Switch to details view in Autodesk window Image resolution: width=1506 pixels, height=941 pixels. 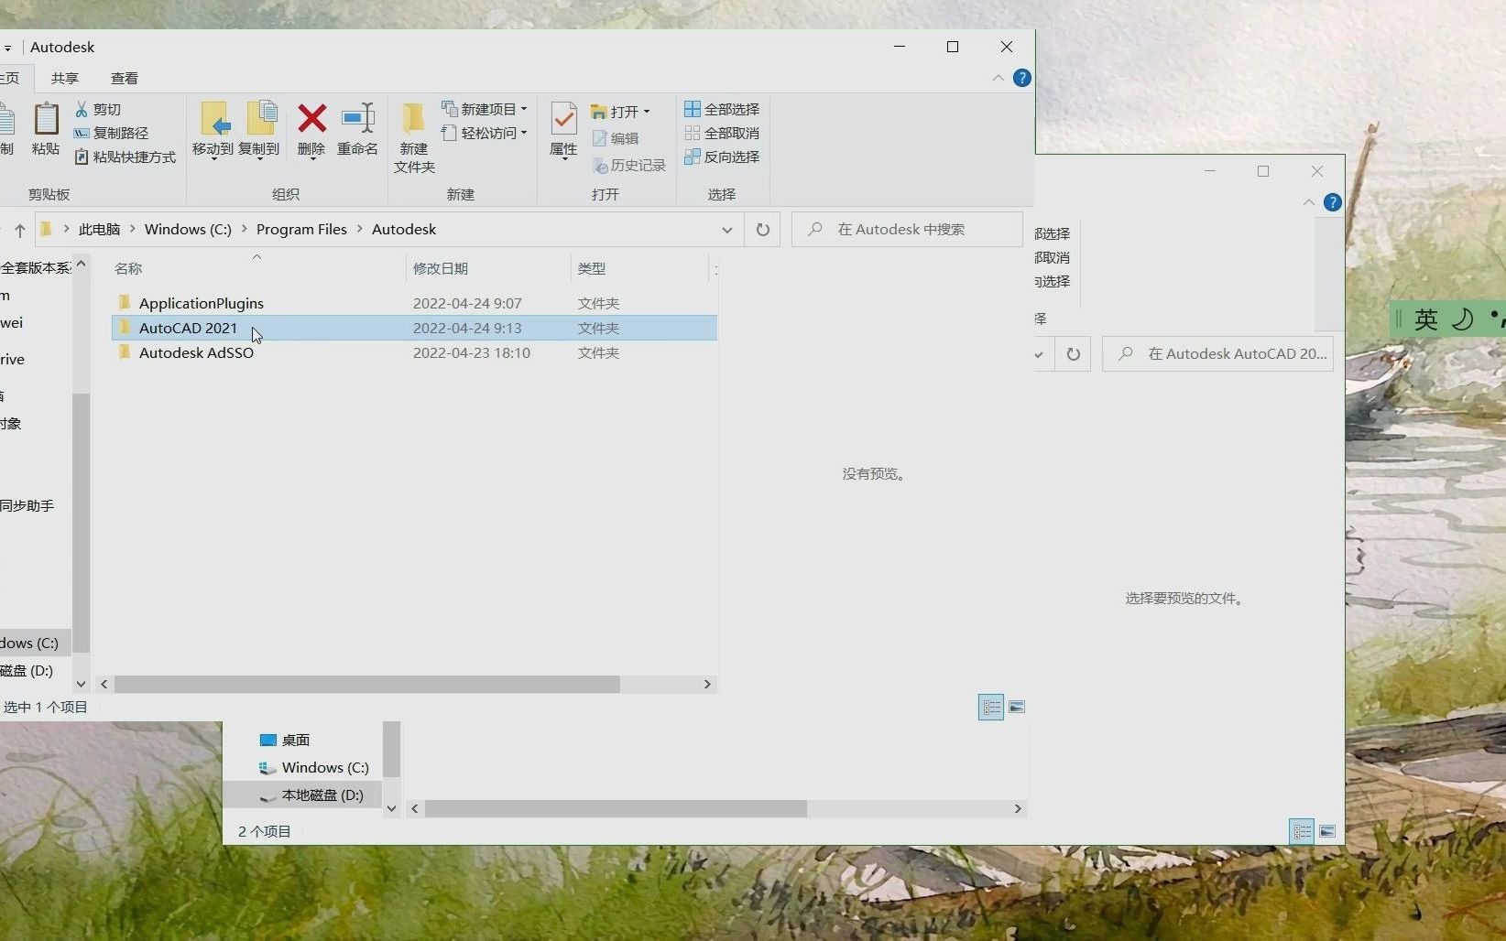[x=991, y=707]
